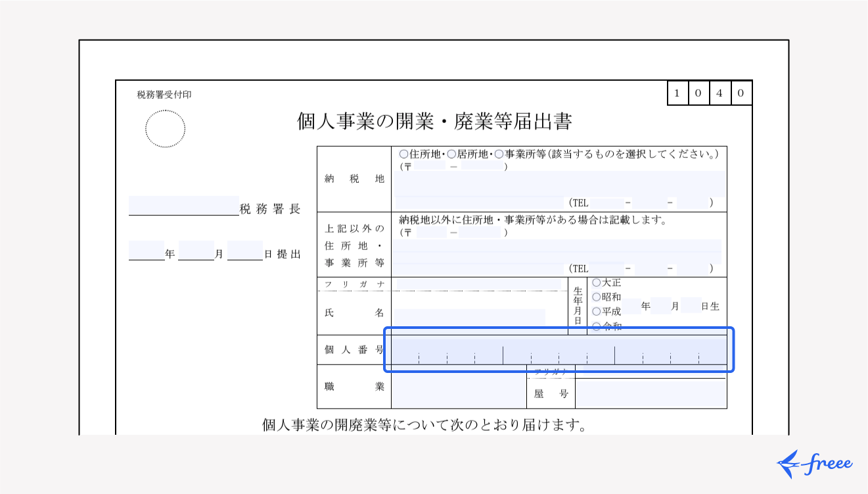
Task: Select the 居所地 radio button
Action: click(x=451, y=154)
